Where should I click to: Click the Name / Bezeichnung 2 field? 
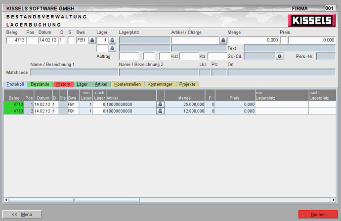(x=159, y=73)
